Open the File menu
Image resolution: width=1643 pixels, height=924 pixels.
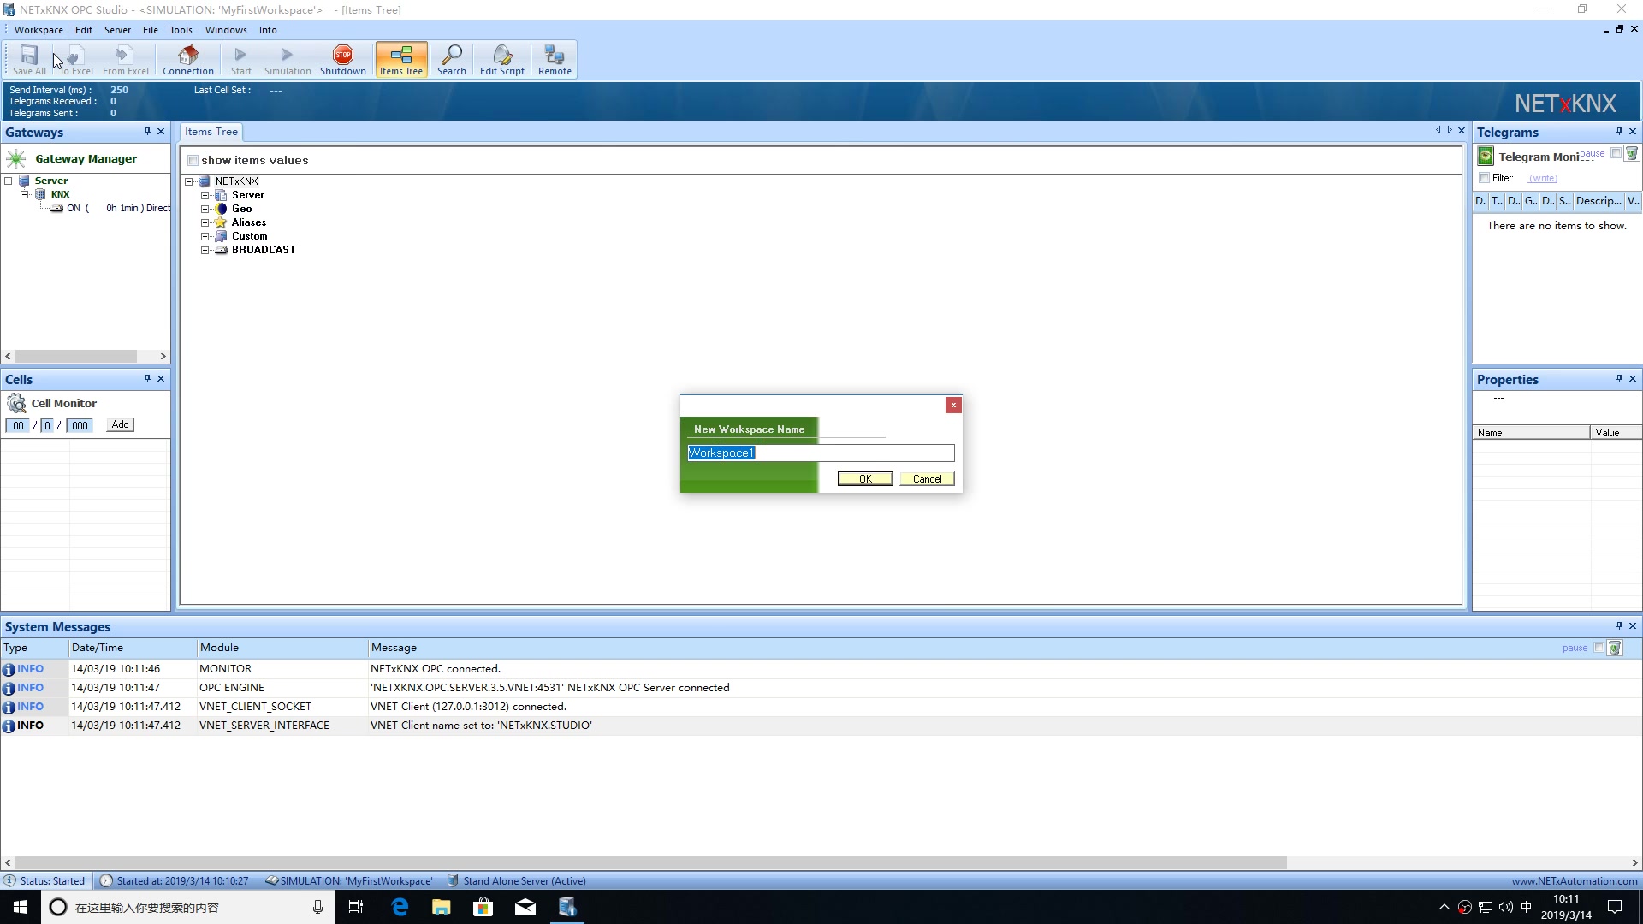(x=151, y=30)
